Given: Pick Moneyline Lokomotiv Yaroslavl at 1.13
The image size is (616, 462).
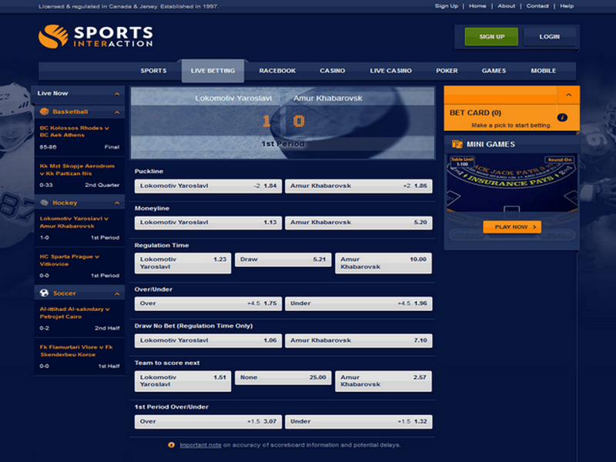Looking at the screenshot, I should click(x=208, y=223).
